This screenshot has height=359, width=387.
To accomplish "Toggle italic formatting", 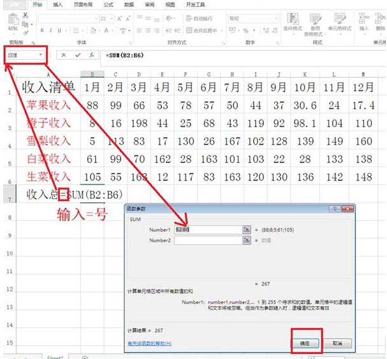I will click(x=50, y=31).
